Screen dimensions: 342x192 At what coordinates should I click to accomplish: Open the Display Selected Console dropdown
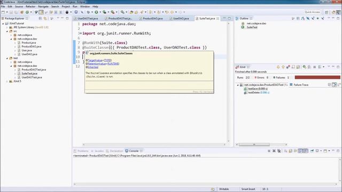pos(321,151)
